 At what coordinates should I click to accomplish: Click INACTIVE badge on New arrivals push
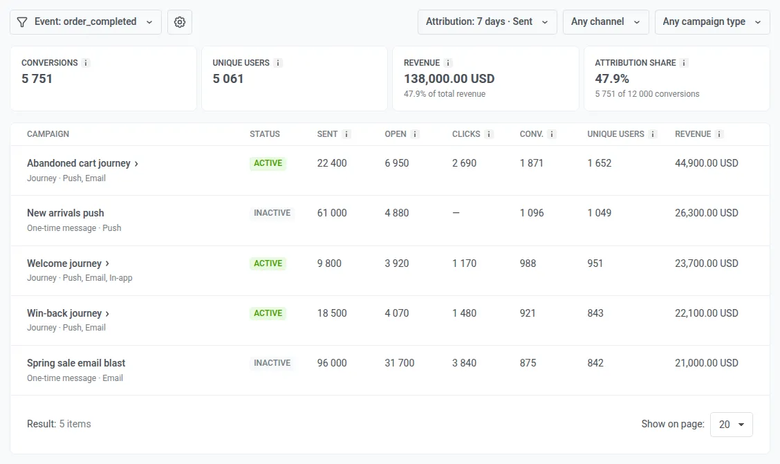(272, 213)
